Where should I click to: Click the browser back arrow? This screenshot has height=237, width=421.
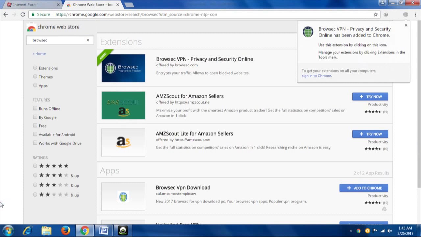[6, 14]
